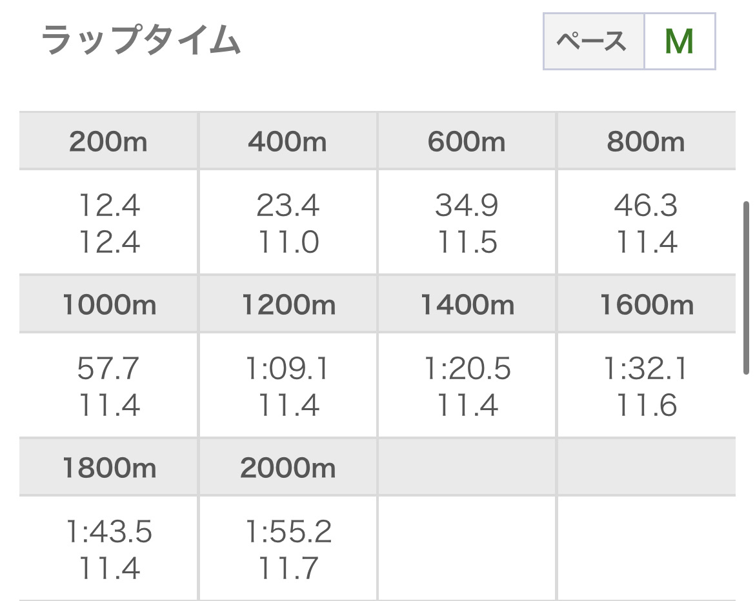Select the 1200m column header
755x601 pixels.
tap(287, 304)
